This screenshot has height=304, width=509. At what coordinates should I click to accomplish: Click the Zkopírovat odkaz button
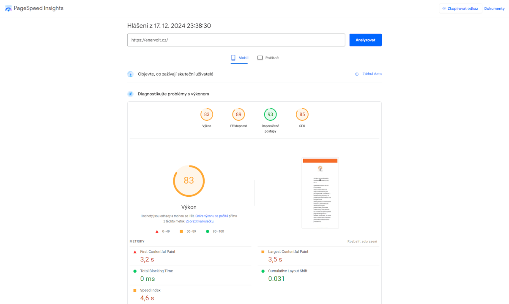(460, 8)
